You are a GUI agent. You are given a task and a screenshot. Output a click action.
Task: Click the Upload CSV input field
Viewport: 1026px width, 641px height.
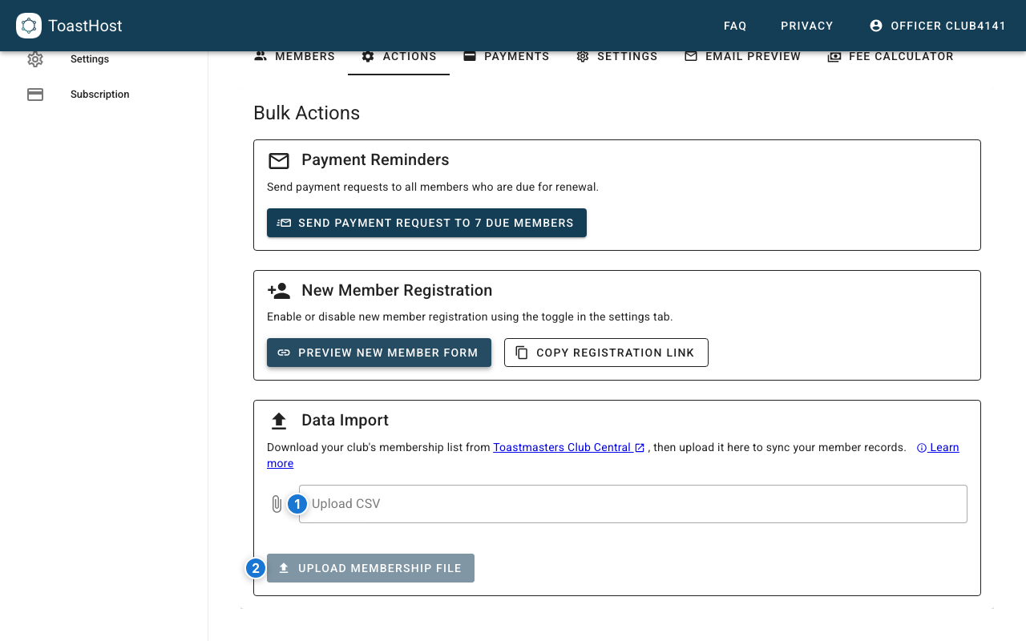point(633,503)
